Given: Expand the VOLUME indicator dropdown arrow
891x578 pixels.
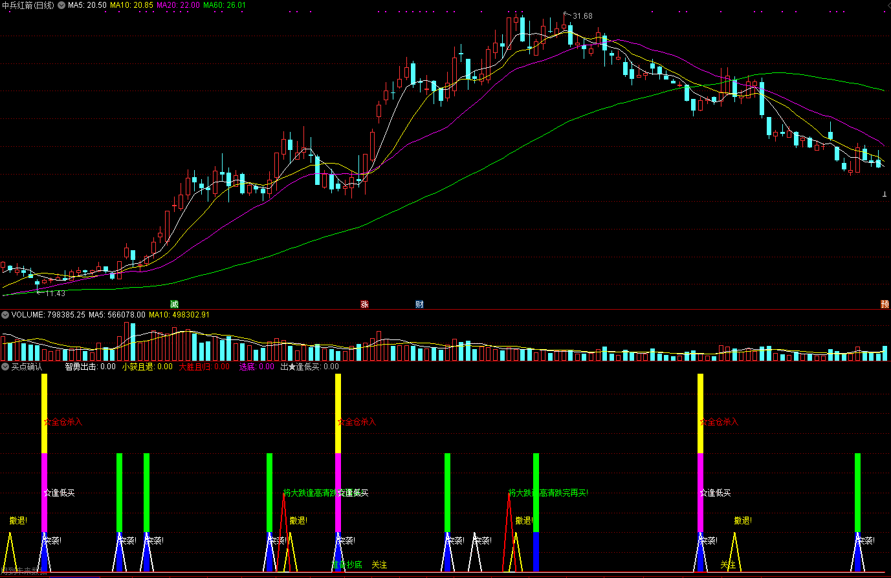Looking at the screenshot, I should pyautogui.click(x=5, y=315).
